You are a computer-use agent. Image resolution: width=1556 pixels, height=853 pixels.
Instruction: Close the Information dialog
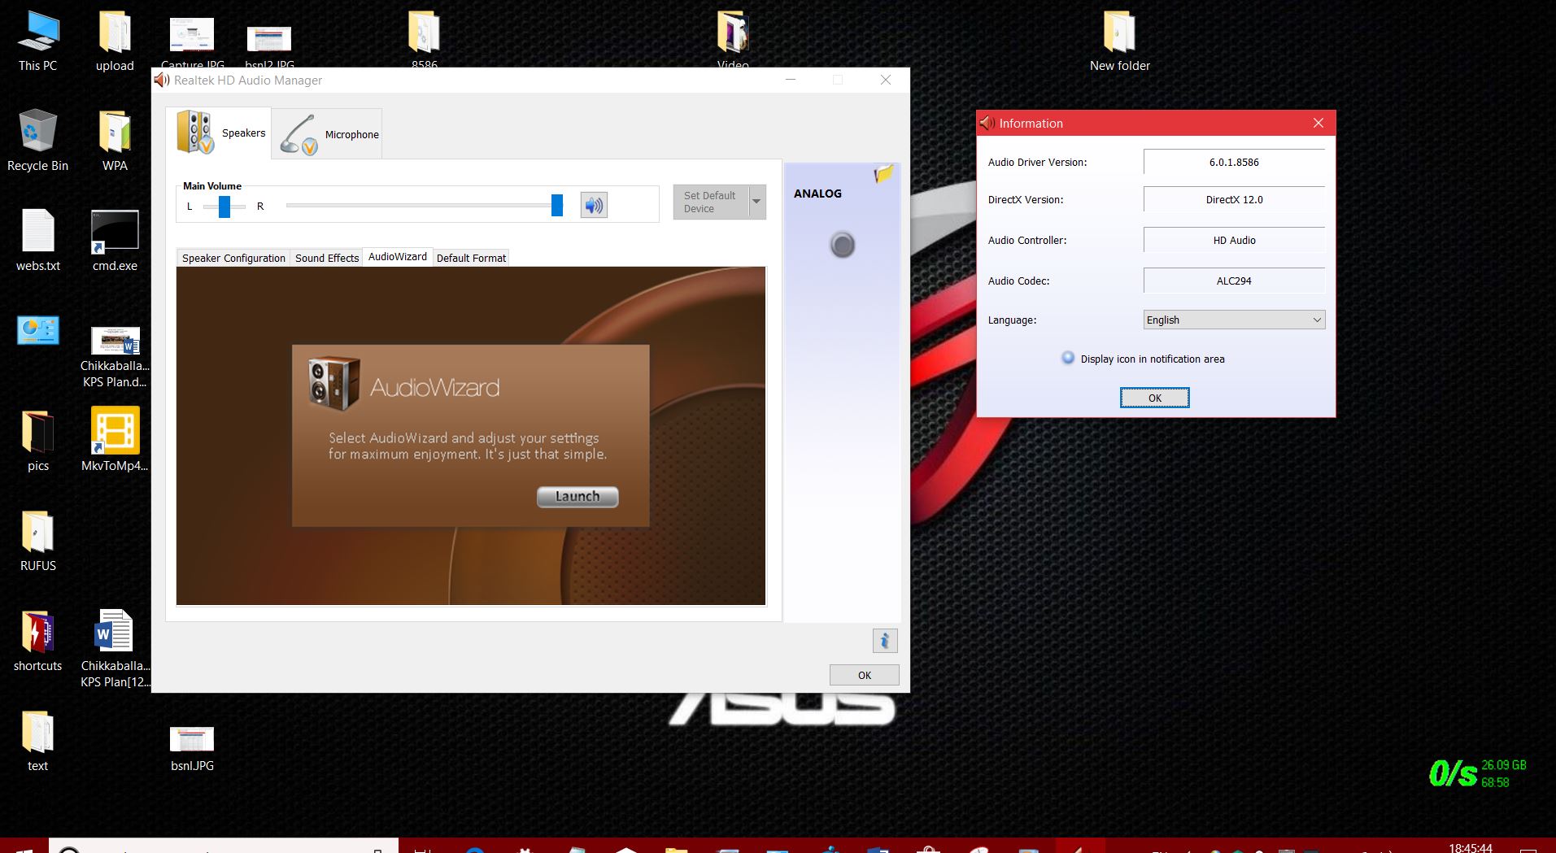pyautogui.click(x=1318, y=123)
